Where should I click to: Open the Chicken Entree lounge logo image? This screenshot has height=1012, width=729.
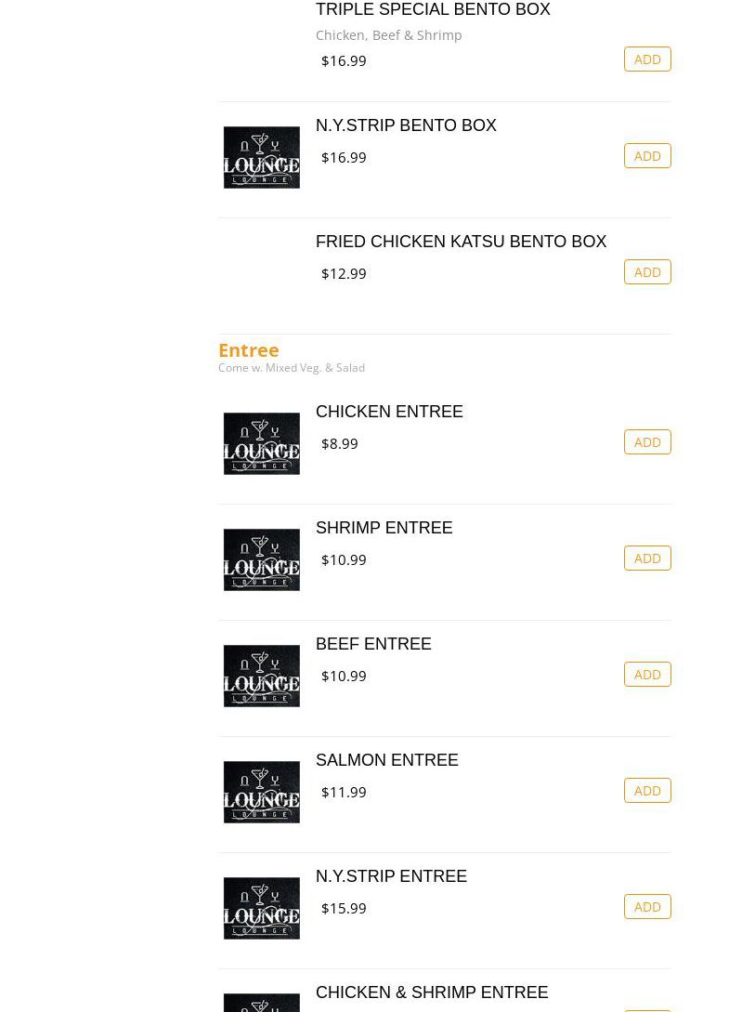pyautogui.click(x=261, y=443)
